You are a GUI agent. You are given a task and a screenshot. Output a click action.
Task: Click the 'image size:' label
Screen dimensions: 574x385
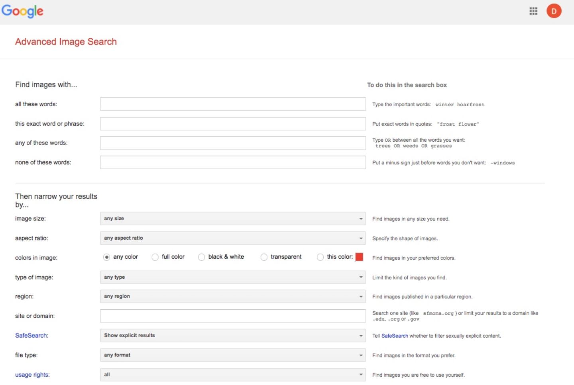[x=30, y=219]
